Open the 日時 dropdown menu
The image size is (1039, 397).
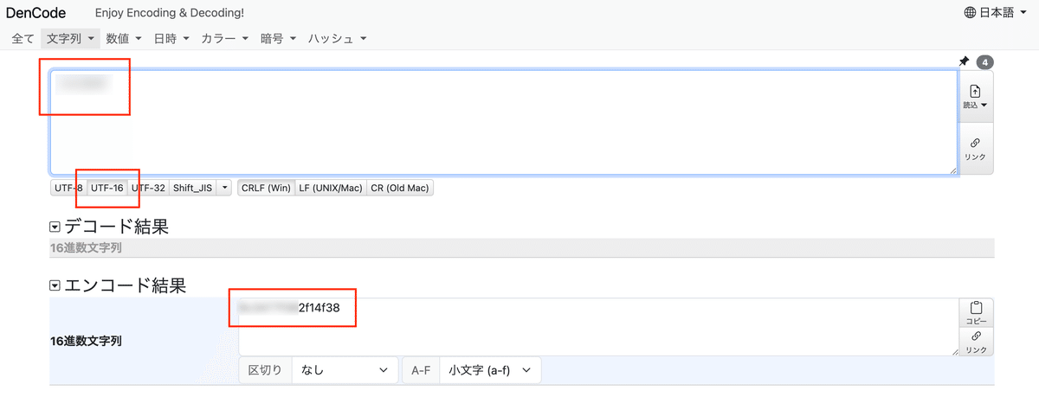[171, 39]
